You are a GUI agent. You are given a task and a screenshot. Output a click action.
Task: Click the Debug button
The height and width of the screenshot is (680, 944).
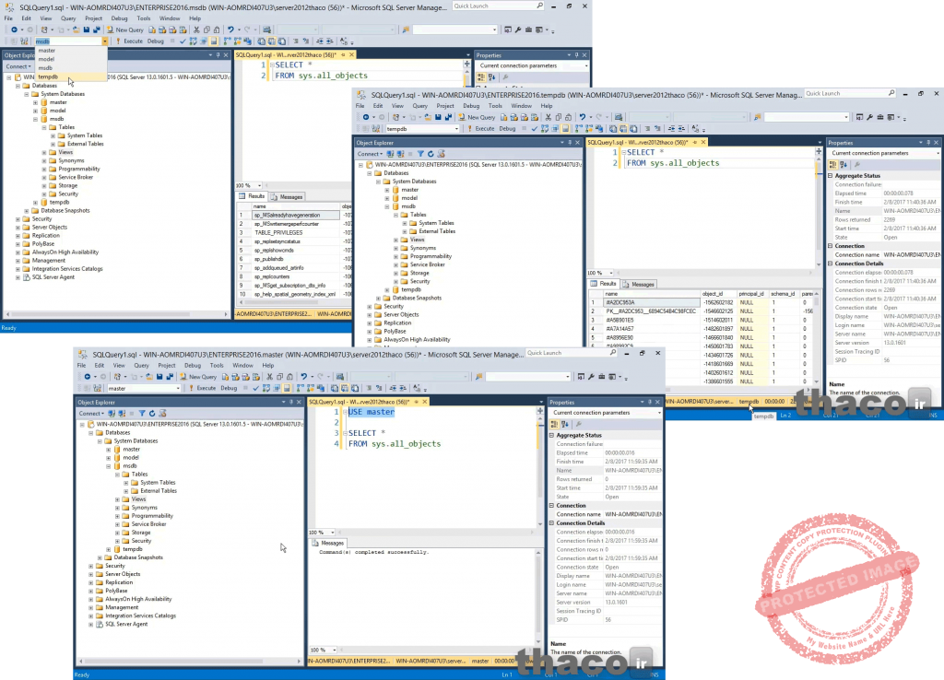click(230, 388)
